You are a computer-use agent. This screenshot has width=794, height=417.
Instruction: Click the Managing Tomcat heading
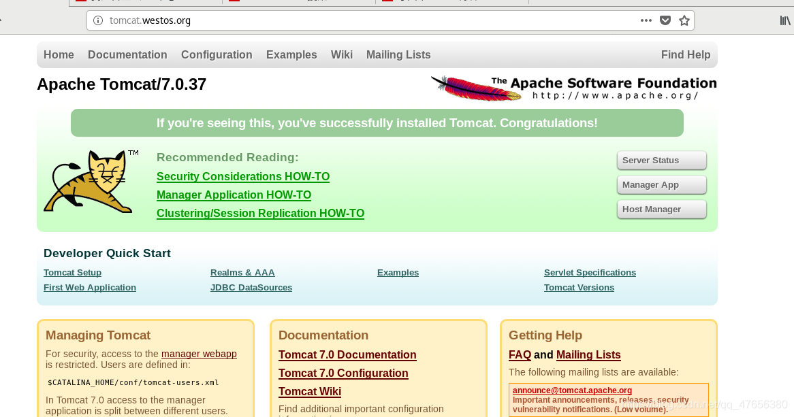pos(98,335)
